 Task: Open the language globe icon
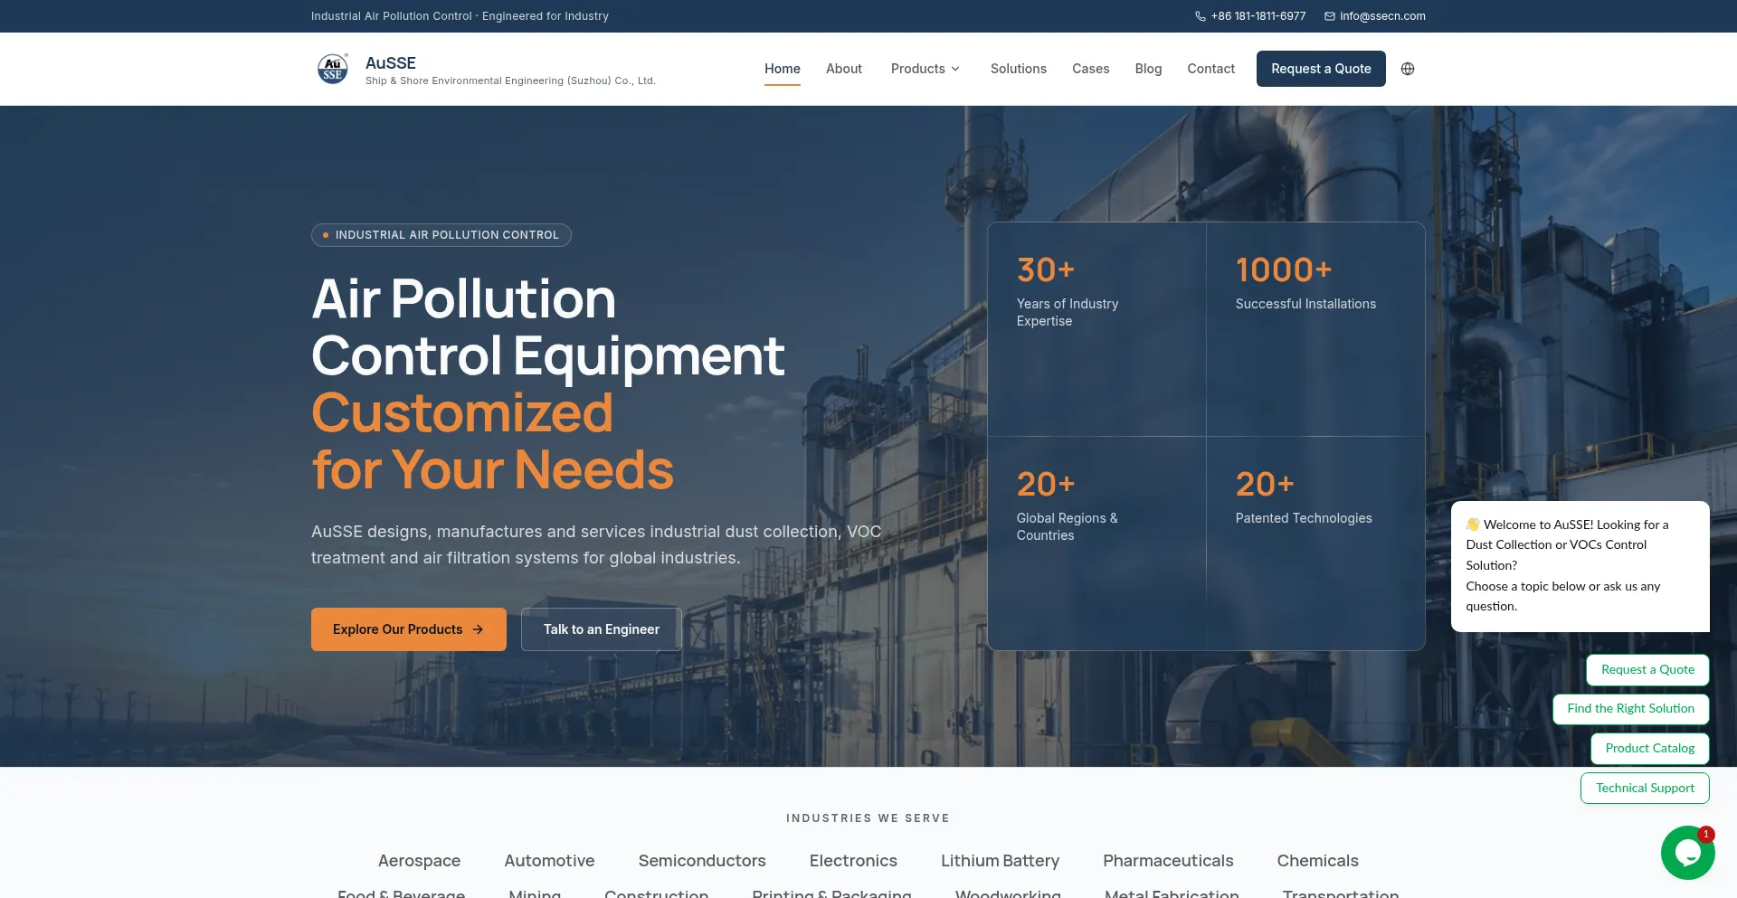point(1408,69)
